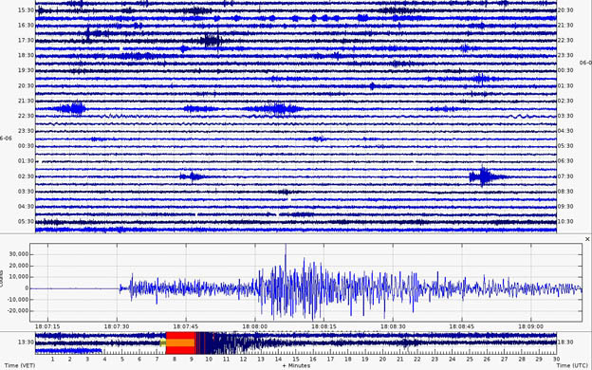Click the 18:08:15 time tick label
This screenshot has width=592, height=370.
(324, 326)
